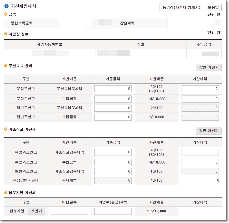This screenshot has width=229, height=223.
Task: Click the hatched 공제세액 기준금액 field
Action: (113, 180)
